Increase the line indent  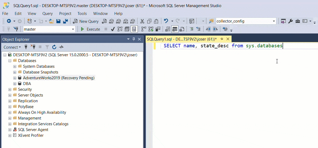215,29
